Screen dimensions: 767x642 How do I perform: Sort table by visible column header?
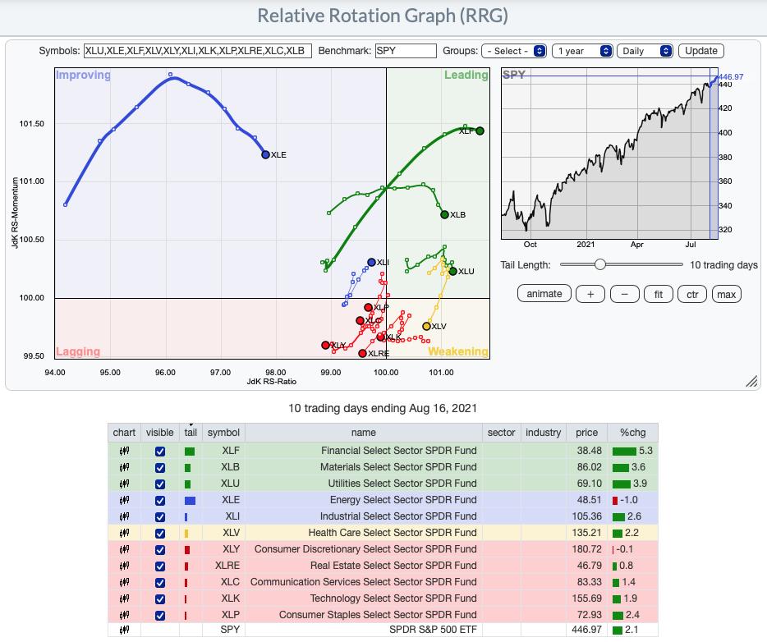click(x=159, y=432)
